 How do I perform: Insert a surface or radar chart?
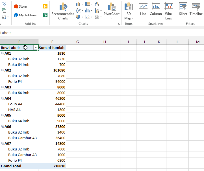[x=97, y=17]
